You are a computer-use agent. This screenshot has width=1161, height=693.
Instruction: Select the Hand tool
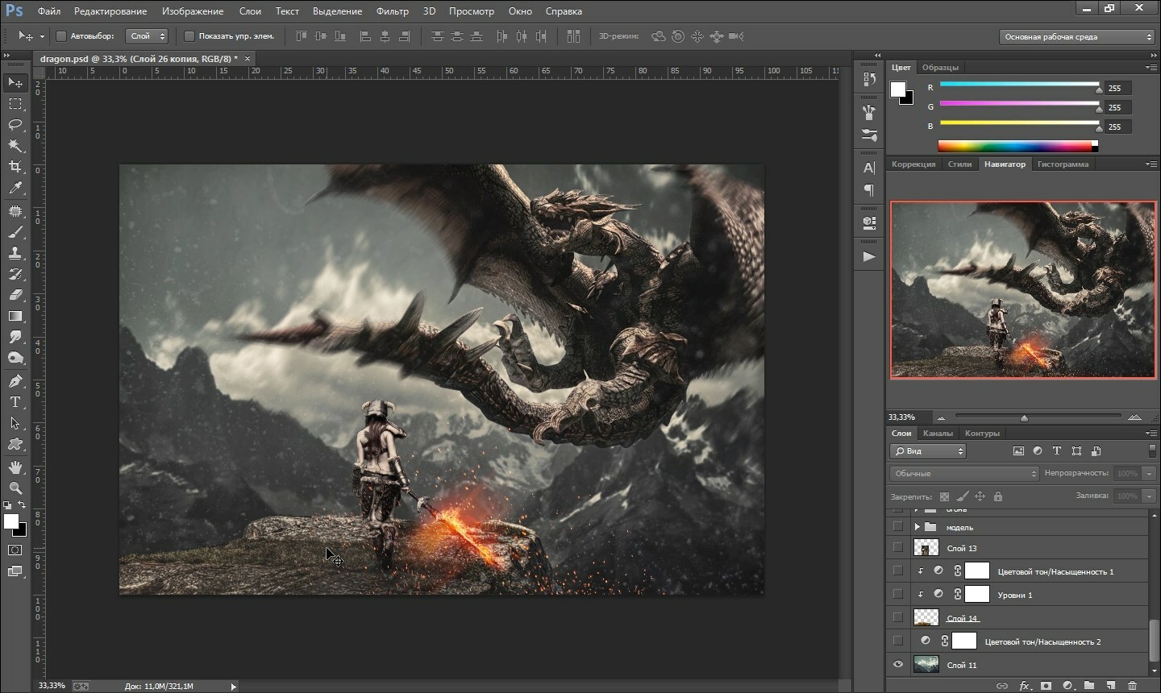click(x=15, y=467)
